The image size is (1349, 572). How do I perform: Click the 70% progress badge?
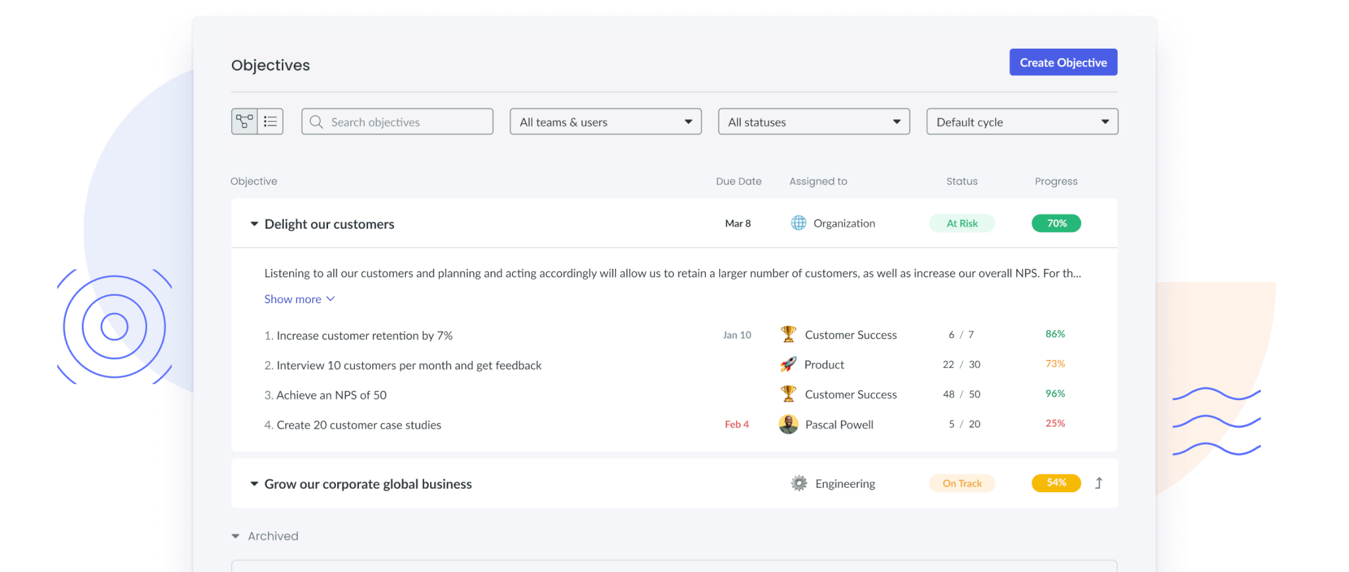[x=1056, y=223]
